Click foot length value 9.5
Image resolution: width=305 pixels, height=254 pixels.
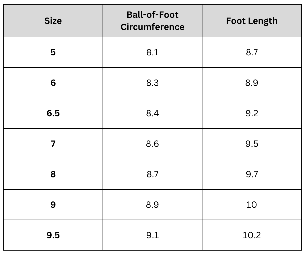252,144
